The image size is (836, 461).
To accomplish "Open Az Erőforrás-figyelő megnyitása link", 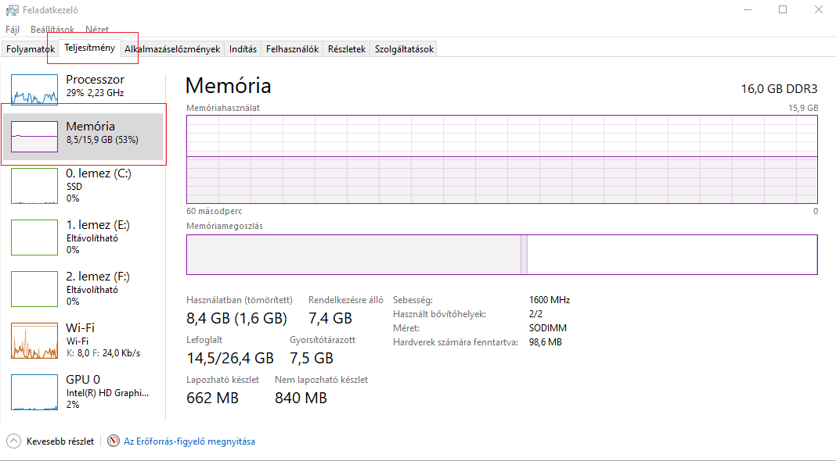I will point(189,441).
